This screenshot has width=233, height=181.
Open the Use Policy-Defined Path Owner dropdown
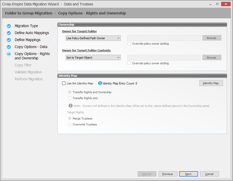click(x=93, y=38)
